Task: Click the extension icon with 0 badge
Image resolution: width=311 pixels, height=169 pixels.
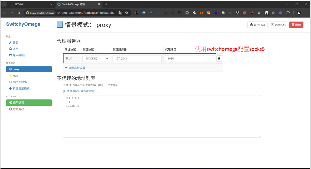Action: point(266,13)
